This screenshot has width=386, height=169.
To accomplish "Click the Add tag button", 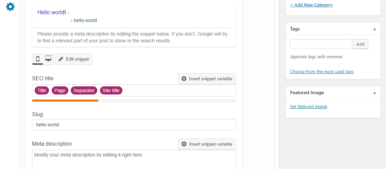I will coord(360,44).
